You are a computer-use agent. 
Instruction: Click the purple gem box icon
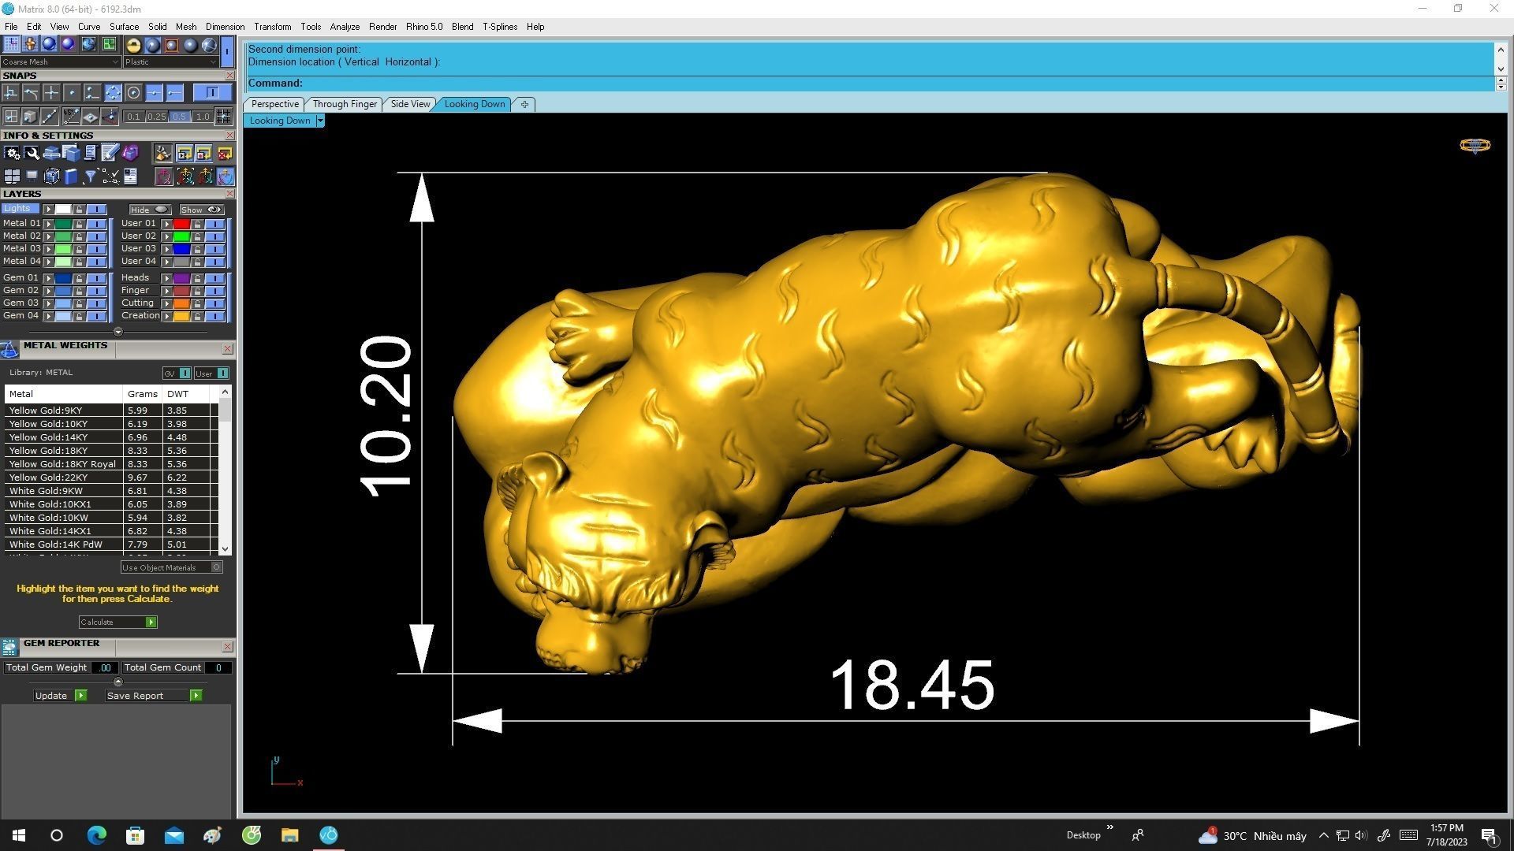pyautogui.click(x=130, y=153)
